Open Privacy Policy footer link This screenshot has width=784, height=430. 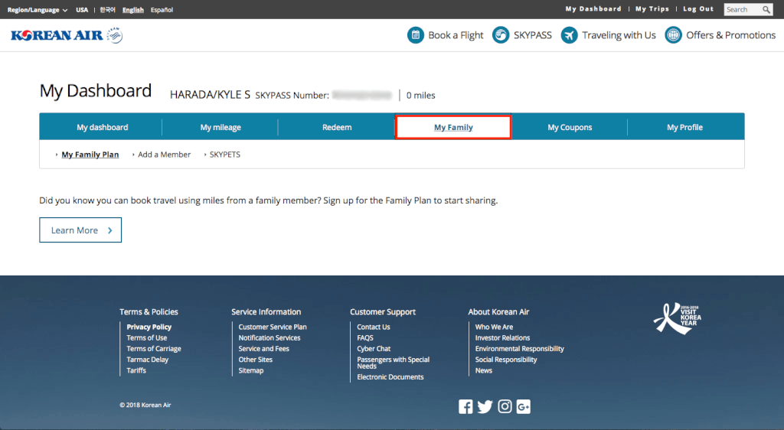[149, 327]
